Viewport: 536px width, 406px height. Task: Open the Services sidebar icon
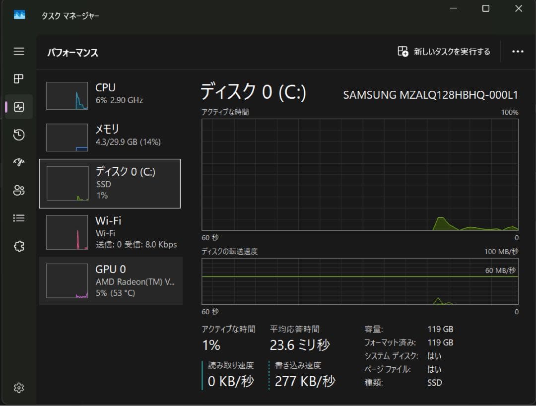click(x=18, y=246)
